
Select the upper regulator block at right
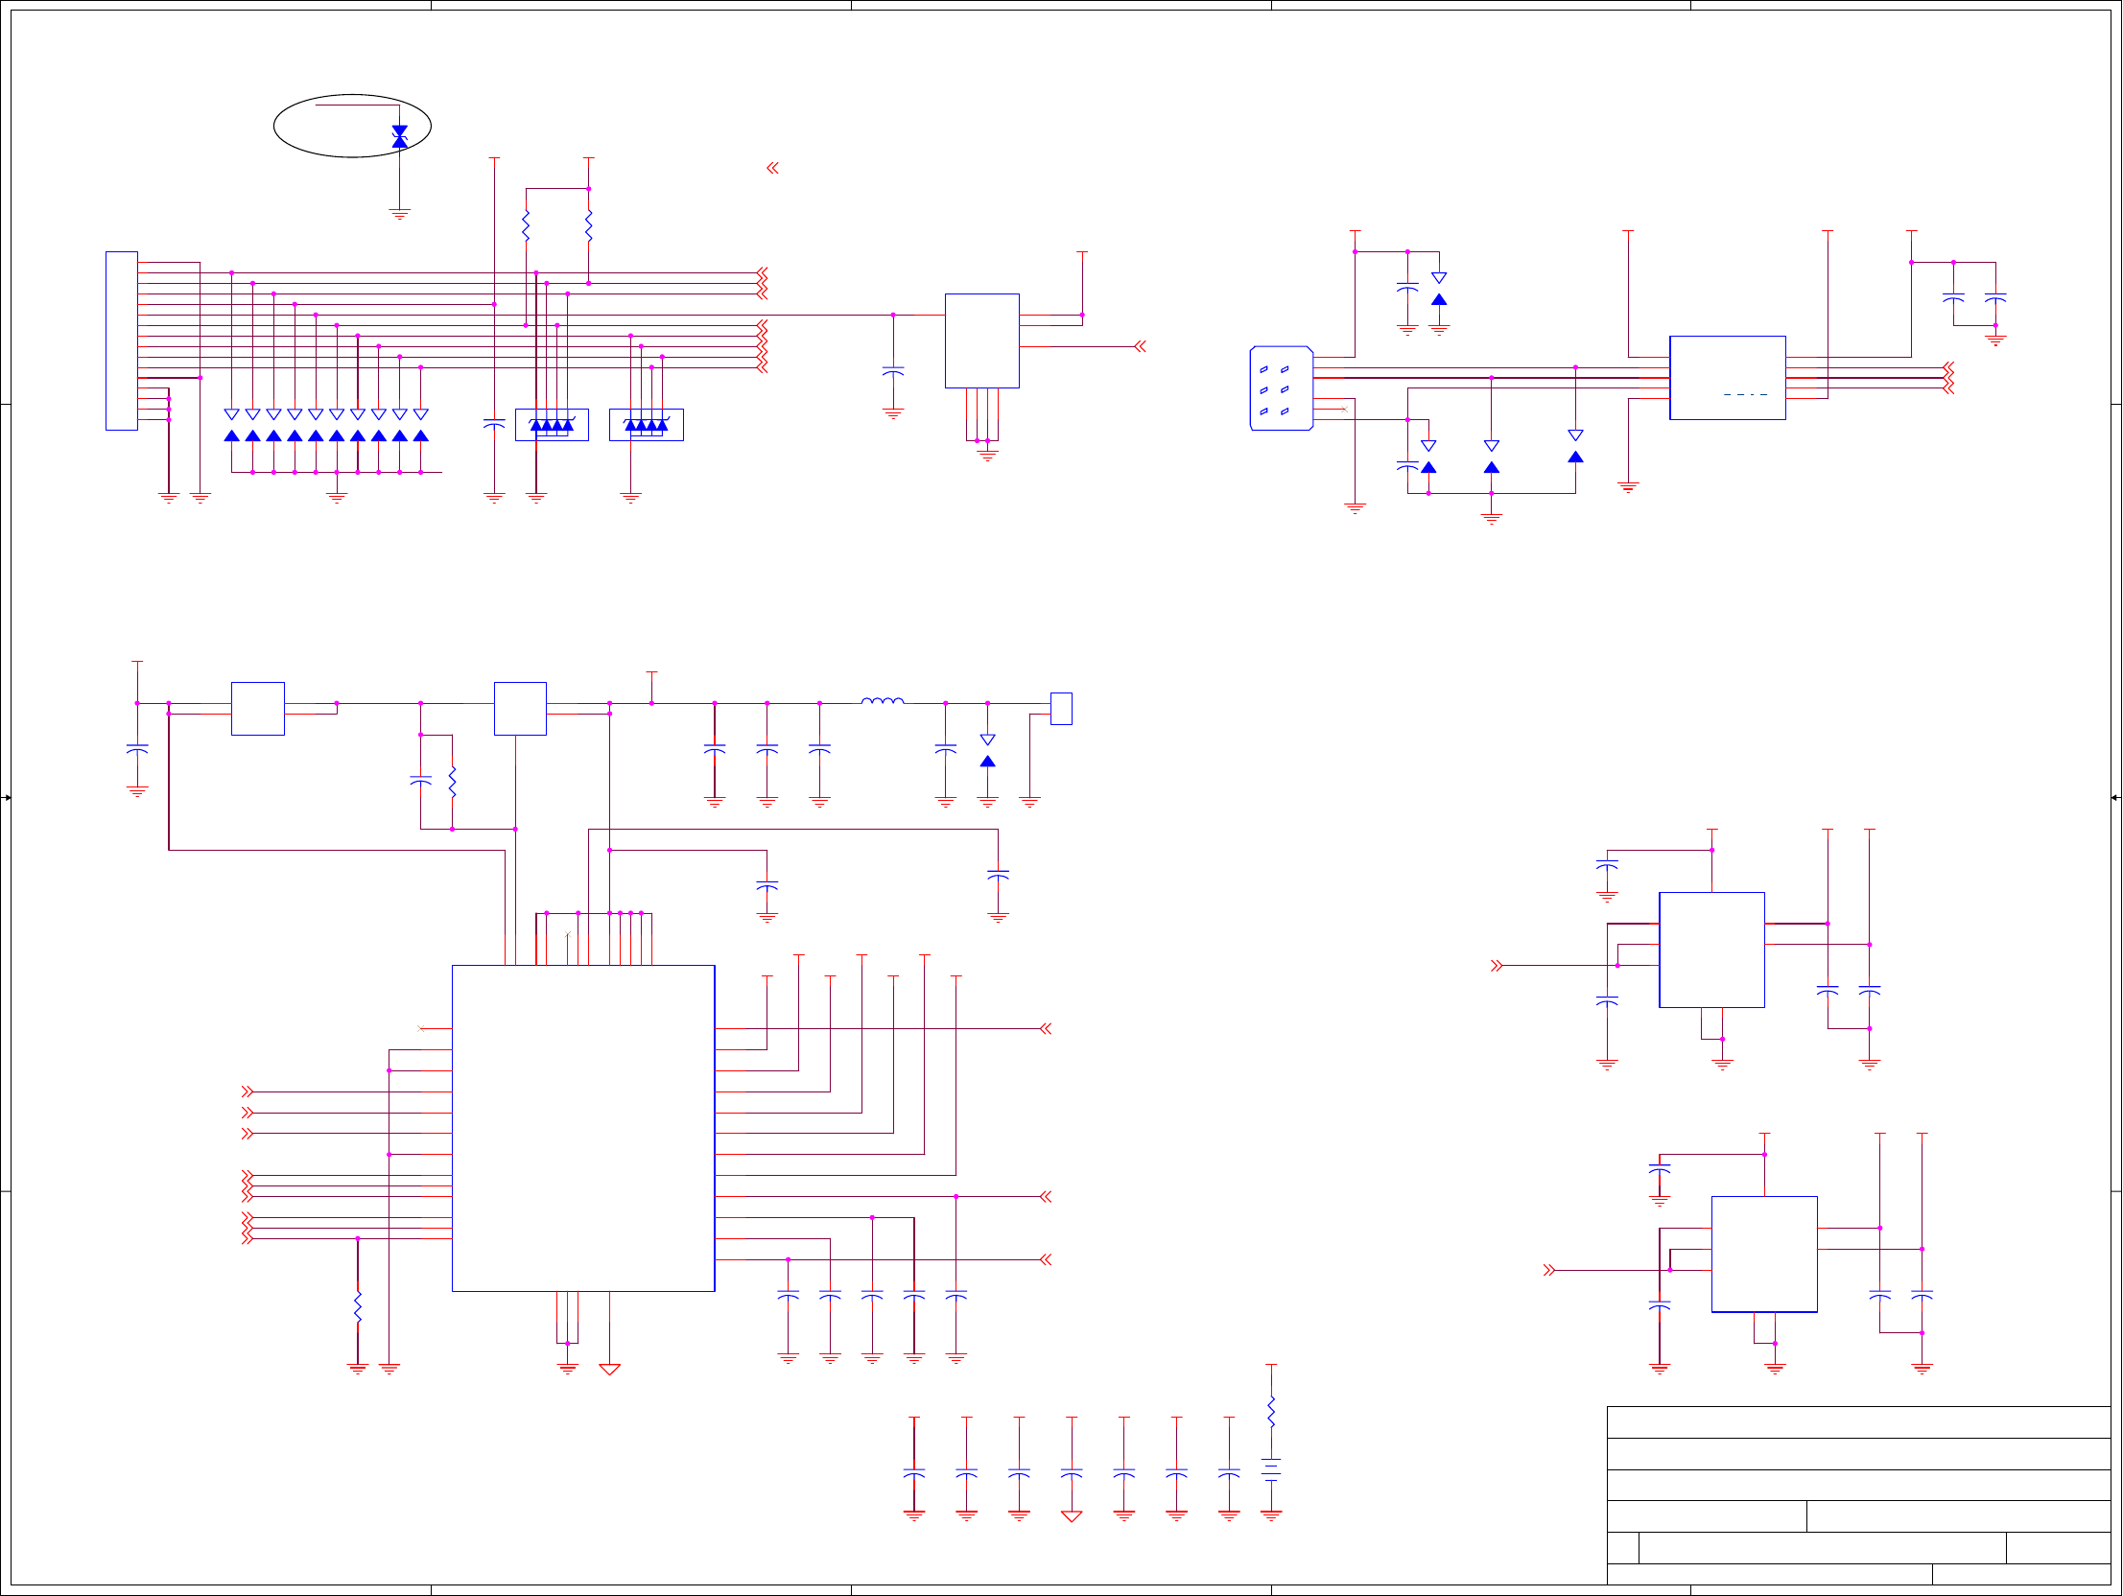(1711, 950)
